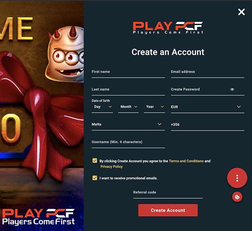Submit with the Create Account button
The image size is (252, 231).
click(168, 210)
